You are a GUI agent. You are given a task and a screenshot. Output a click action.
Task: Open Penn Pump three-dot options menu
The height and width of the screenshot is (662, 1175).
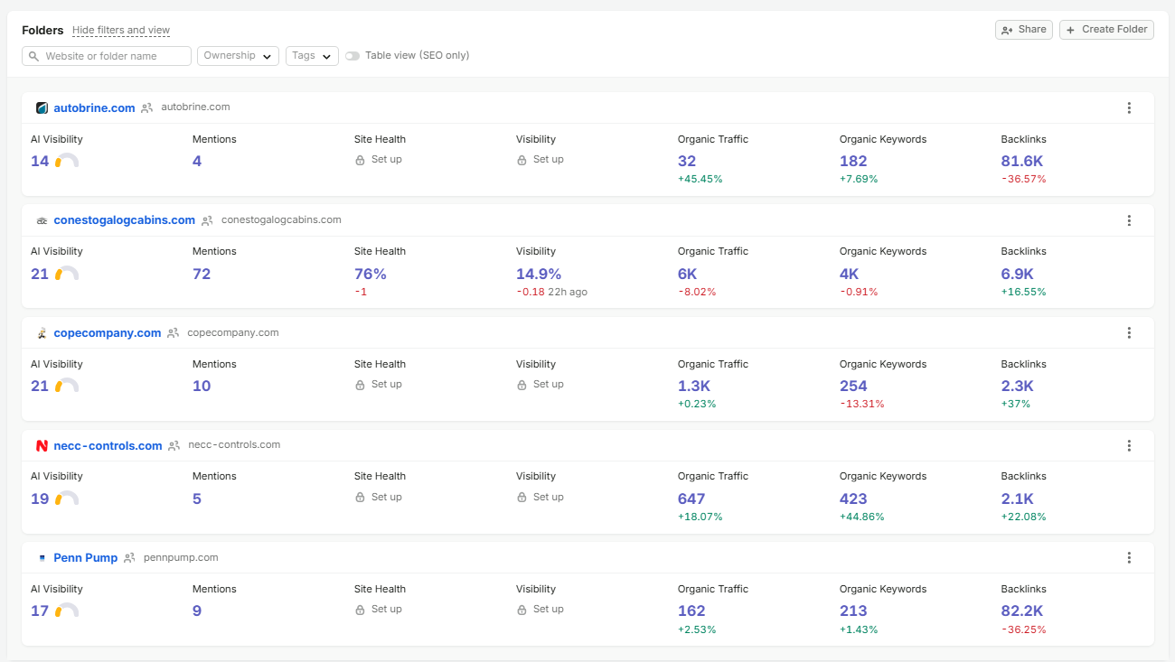coord(1129,558)
